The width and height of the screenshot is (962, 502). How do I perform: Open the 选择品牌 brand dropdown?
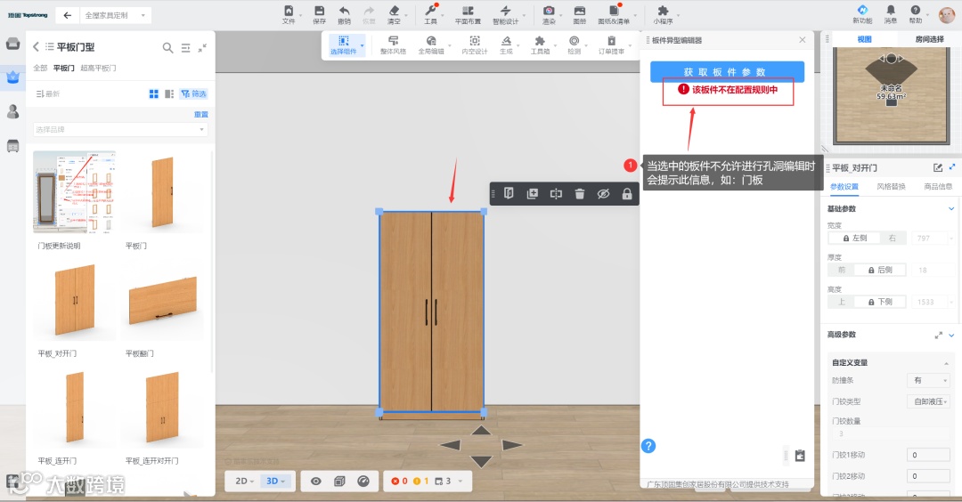[120, 129]
